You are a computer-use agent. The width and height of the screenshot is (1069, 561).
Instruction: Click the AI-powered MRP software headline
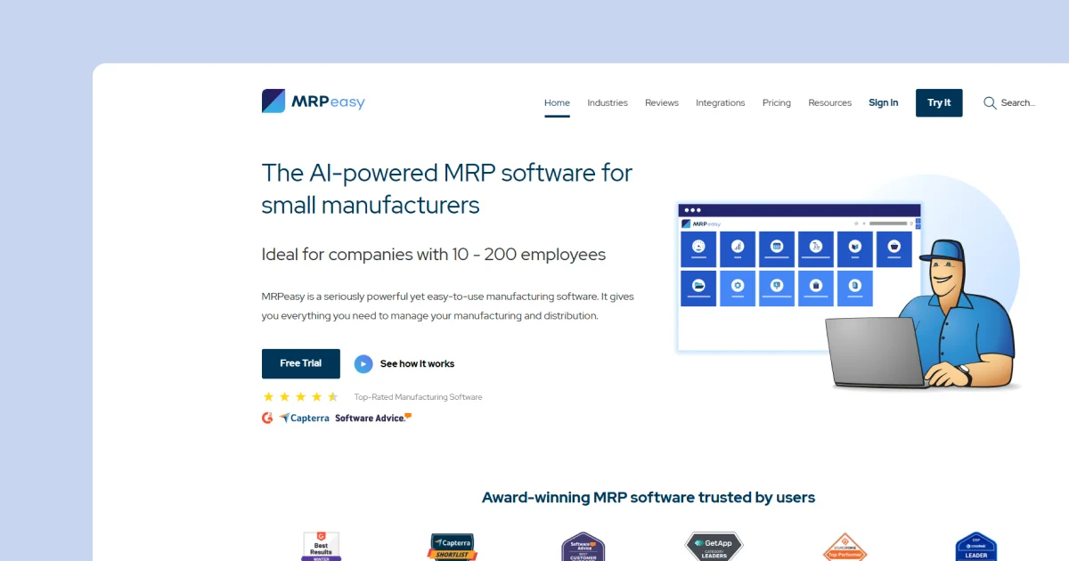coord(447,188)
